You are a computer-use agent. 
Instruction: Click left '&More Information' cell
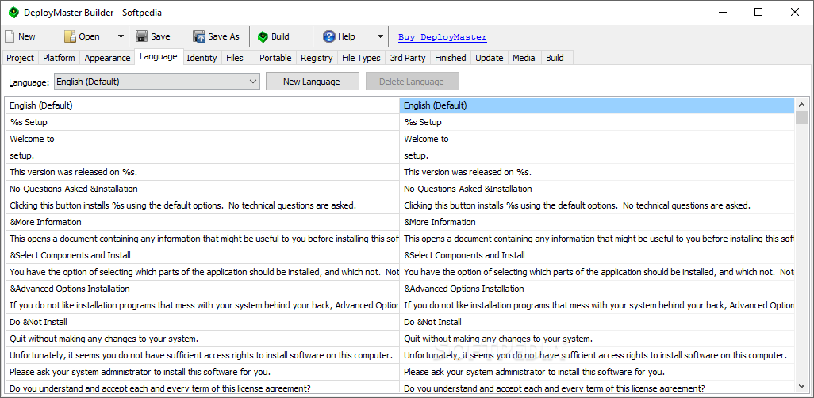(202, 222)
